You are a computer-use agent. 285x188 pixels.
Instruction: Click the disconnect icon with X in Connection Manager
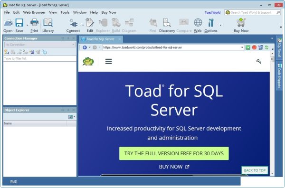point(25,52)
